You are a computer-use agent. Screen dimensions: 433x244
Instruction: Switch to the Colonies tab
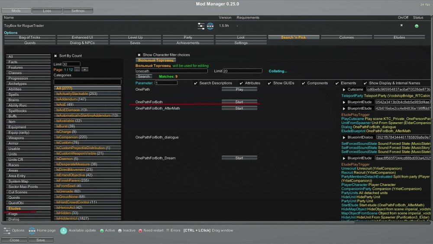[346, 37]
